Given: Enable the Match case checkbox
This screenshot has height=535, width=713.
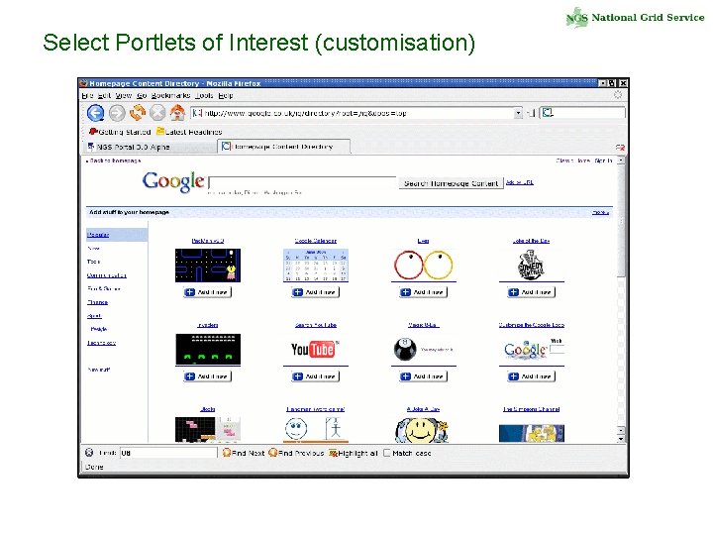Looking at the screenshot, I should click(x=387, y=453).
